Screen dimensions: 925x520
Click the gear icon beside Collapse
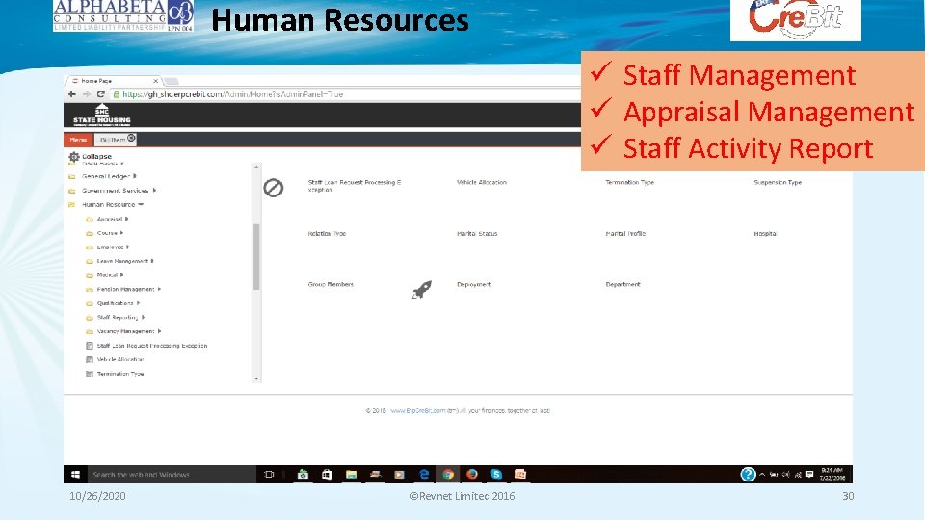[74, 157]
